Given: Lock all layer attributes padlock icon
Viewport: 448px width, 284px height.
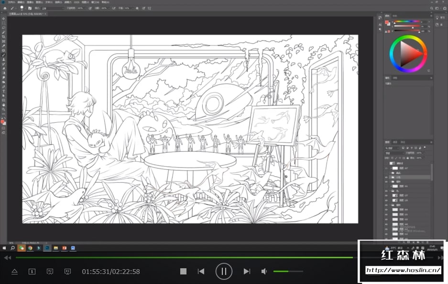Looking at the screenshot, I should (408, 158).
